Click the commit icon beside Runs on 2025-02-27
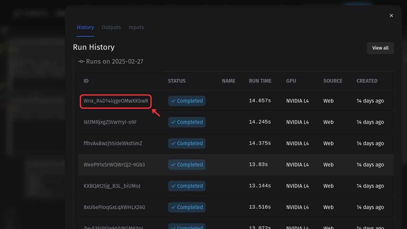This screenshot has height=229, width=407. tap(81, 61)
